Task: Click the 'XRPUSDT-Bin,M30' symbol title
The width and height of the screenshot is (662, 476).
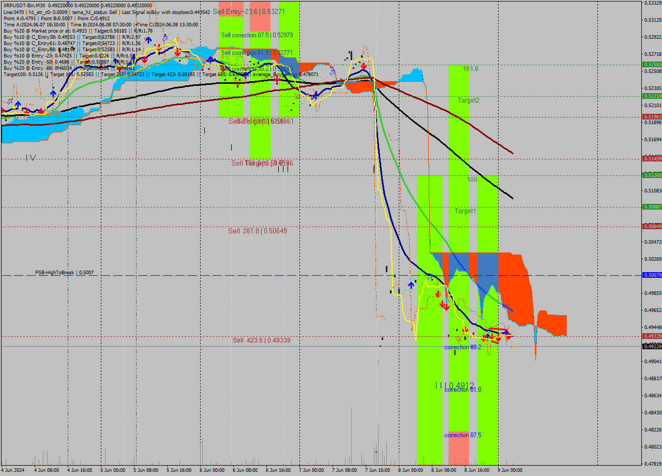Action: point(24,5)
